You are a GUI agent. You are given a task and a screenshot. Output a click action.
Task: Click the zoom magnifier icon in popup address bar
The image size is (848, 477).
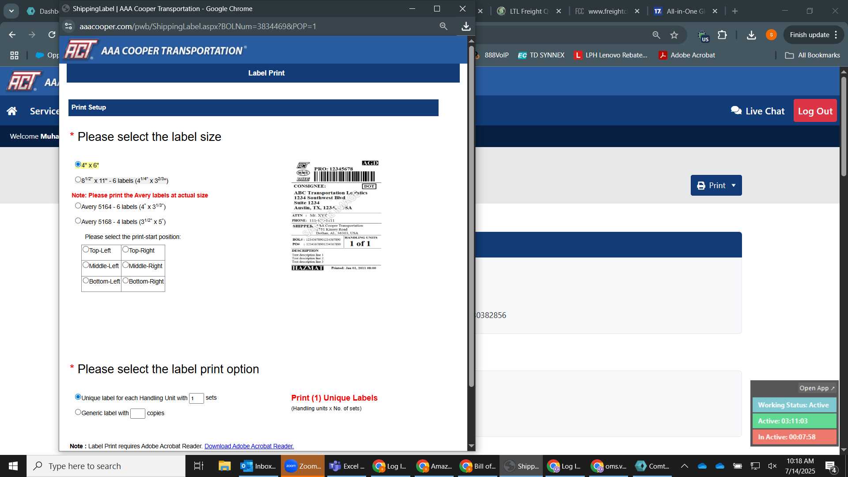443,26
